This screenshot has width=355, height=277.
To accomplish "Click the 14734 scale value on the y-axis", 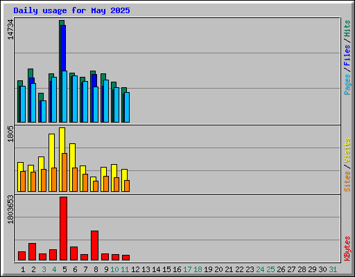I will click(x=10, y=29).
